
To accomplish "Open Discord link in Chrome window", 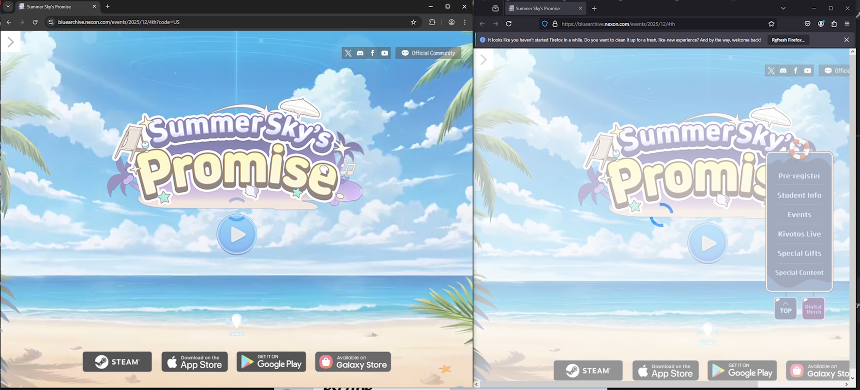I will tap(360, 53).
